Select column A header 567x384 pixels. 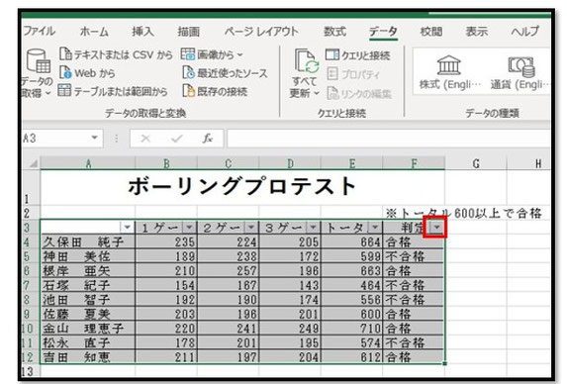click(88, 163)
